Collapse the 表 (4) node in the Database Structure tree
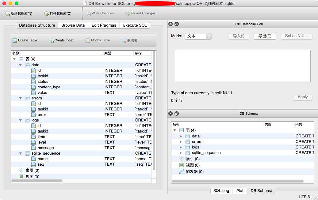Viewport: 318px width, 200px height. pyautogui.click(x=14, y=59)
